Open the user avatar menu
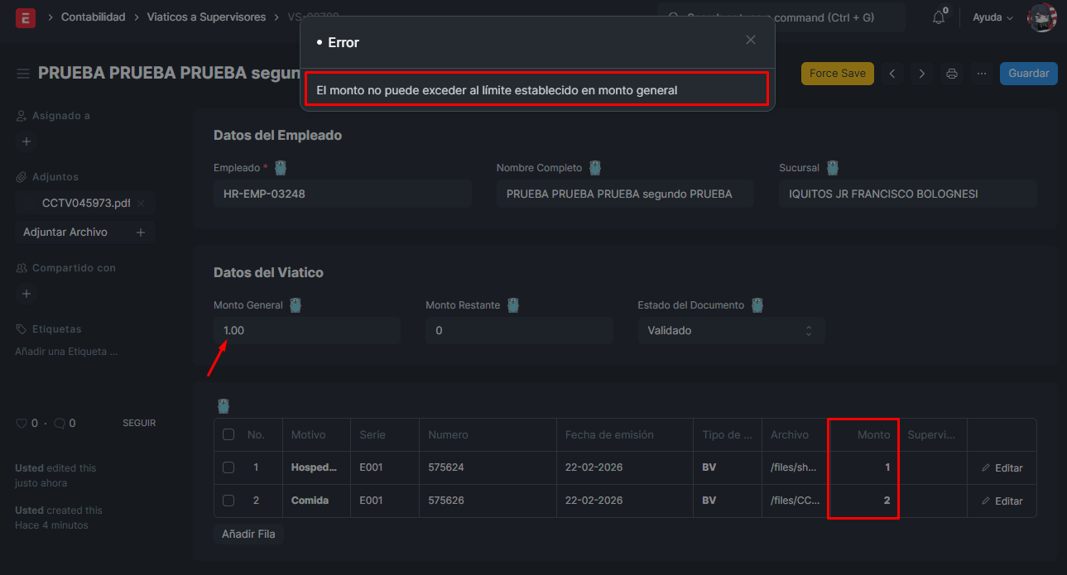Screen dimensions: 1067x575 pyautogui.click(x=1041, y=17)
